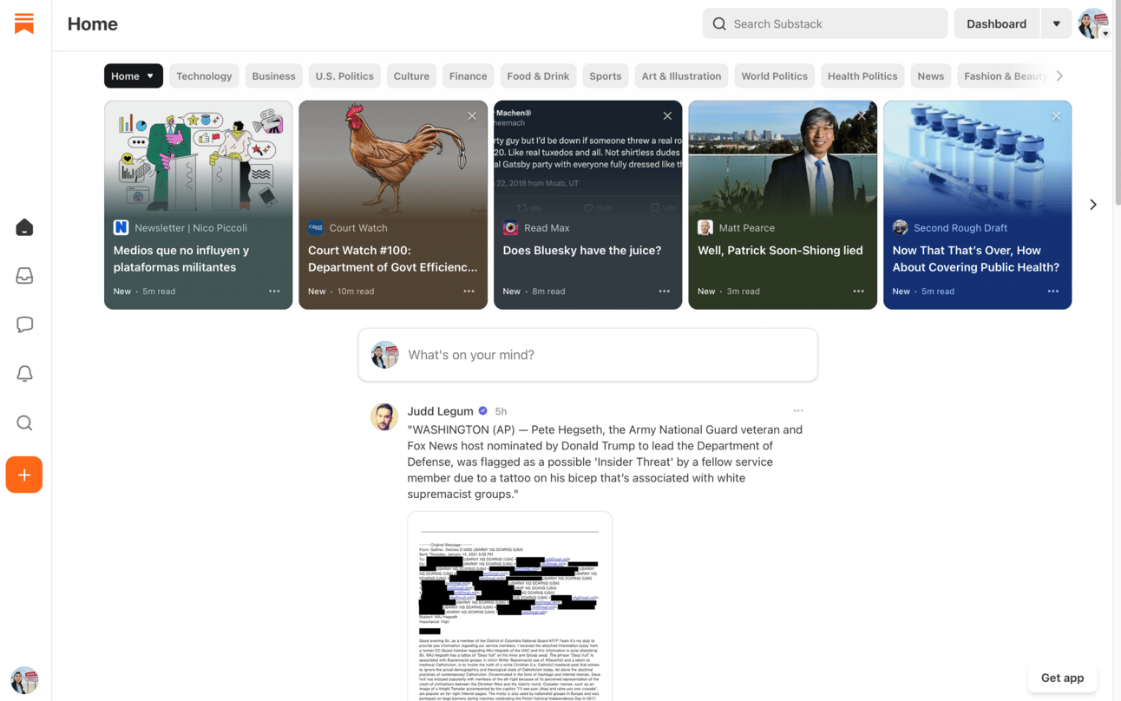Select the Business category
Screen dimensions: 1121x701
pos(273,76)
